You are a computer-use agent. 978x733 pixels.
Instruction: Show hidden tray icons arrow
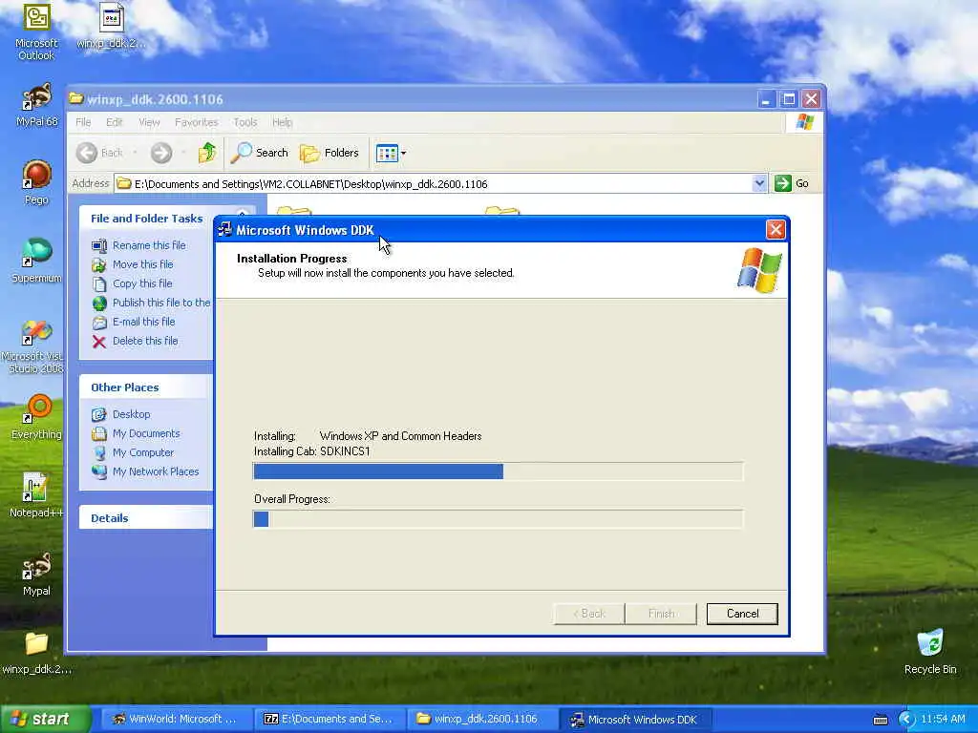pyautogui.click(x=906, y=720)
